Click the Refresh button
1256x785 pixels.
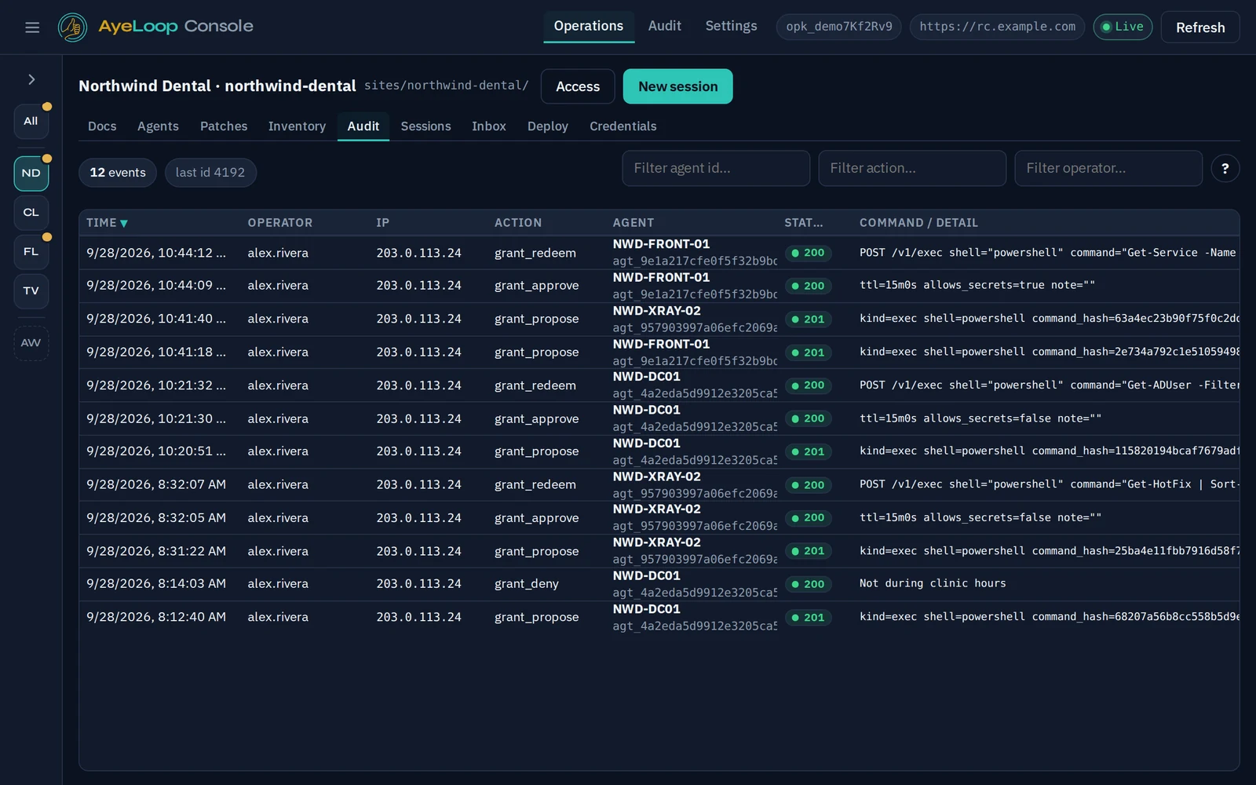(x=1200, y=27)
